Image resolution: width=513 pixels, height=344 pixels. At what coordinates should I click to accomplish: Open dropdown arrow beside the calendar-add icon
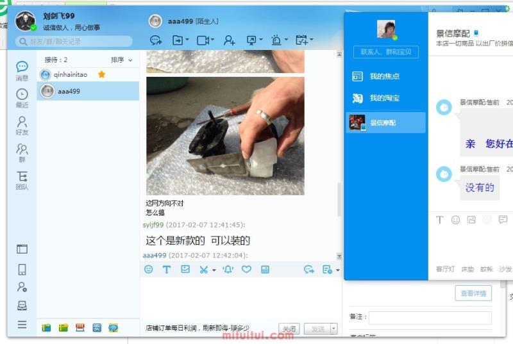coord(312,40)
